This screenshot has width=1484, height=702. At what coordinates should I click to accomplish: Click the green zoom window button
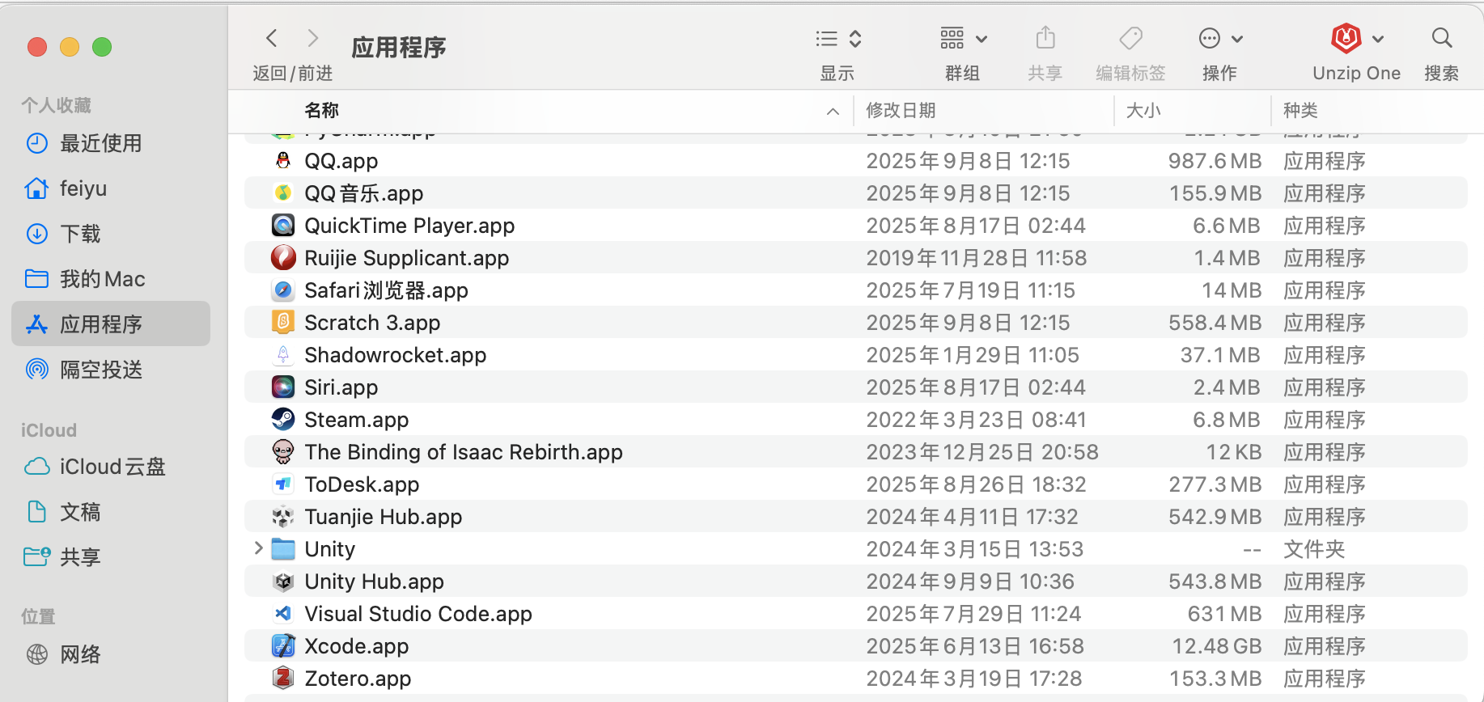pyautogui.click(x=102, y=47)
